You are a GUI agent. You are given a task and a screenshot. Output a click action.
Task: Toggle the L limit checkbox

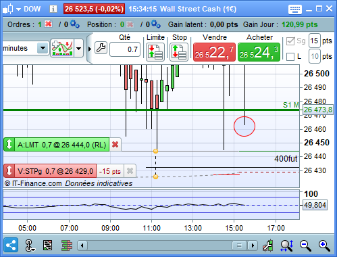[x=290, y=57]
